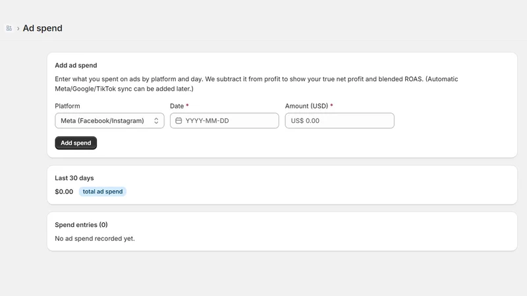Screen dimensions: 527x296
Task: Click the breadcrumb chevron separator
Action: pyautogui.click(x=18, y=28)
